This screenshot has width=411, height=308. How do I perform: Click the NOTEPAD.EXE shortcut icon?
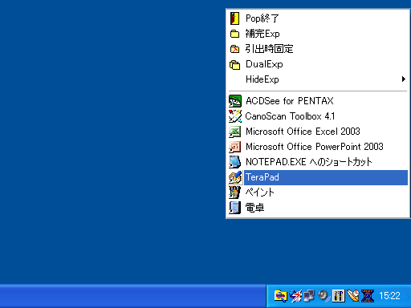pyautogui.click(x=235, y=162)
